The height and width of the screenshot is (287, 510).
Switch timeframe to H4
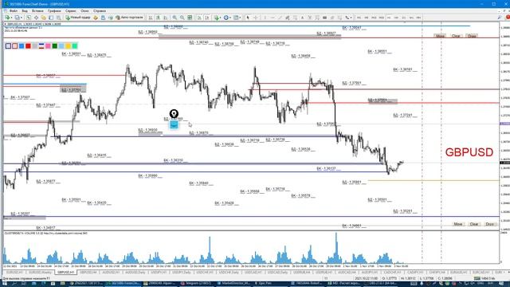pos(396,18)
